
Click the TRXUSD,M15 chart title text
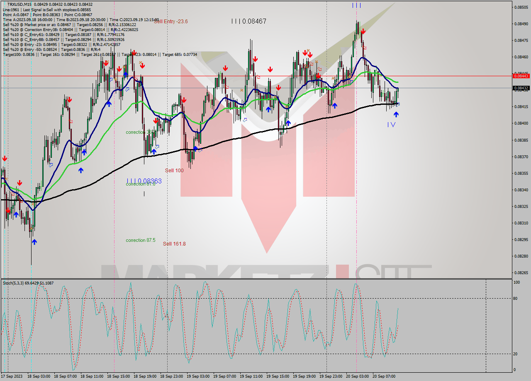tap(19, 4)
